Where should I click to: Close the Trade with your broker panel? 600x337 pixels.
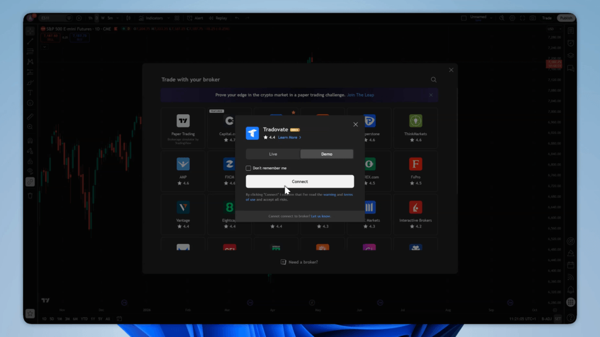[451, 70]
